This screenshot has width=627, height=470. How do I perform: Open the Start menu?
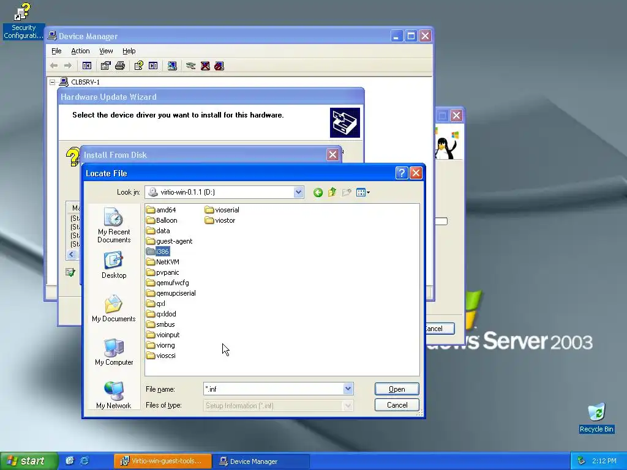point(29,461)
